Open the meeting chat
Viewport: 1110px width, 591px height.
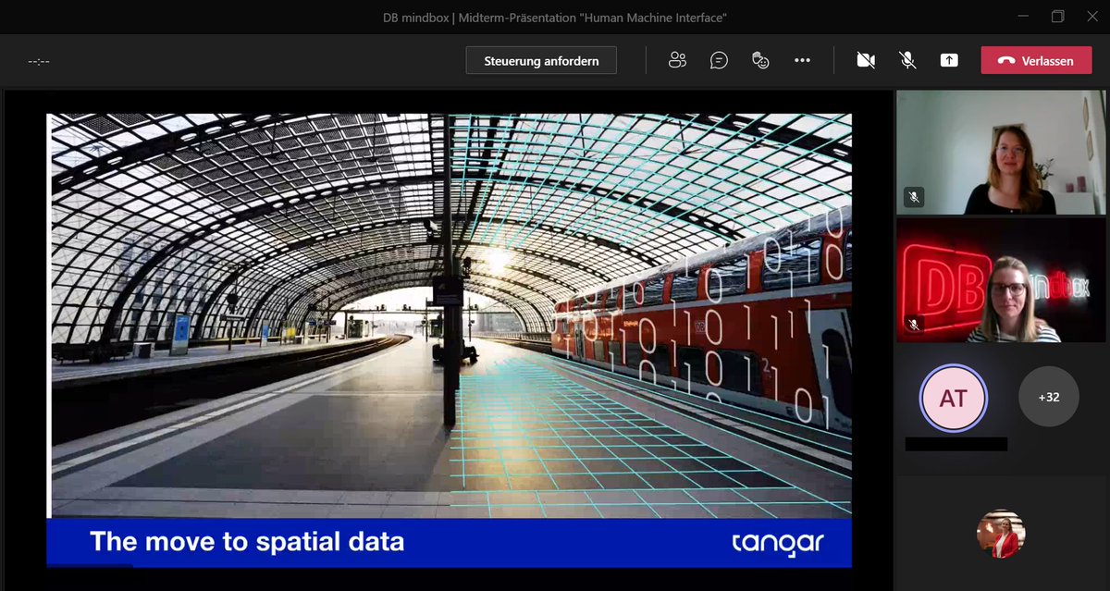pyautogui.click(x=719, y=60)
